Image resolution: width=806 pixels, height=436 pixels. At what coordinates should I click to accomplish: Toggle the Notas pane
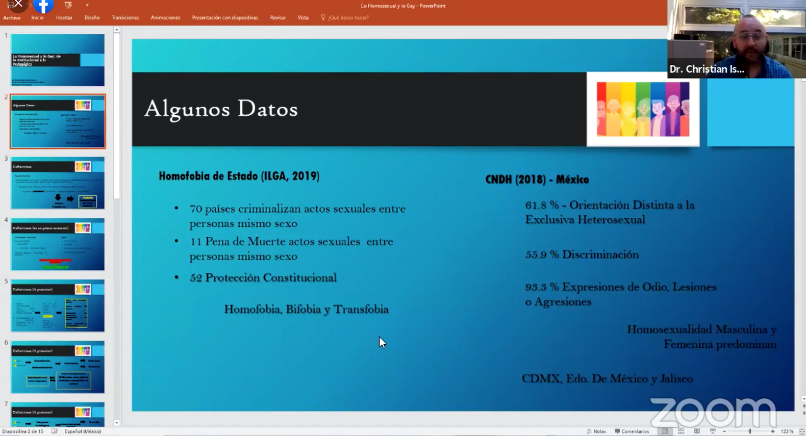tap(596, 431)
